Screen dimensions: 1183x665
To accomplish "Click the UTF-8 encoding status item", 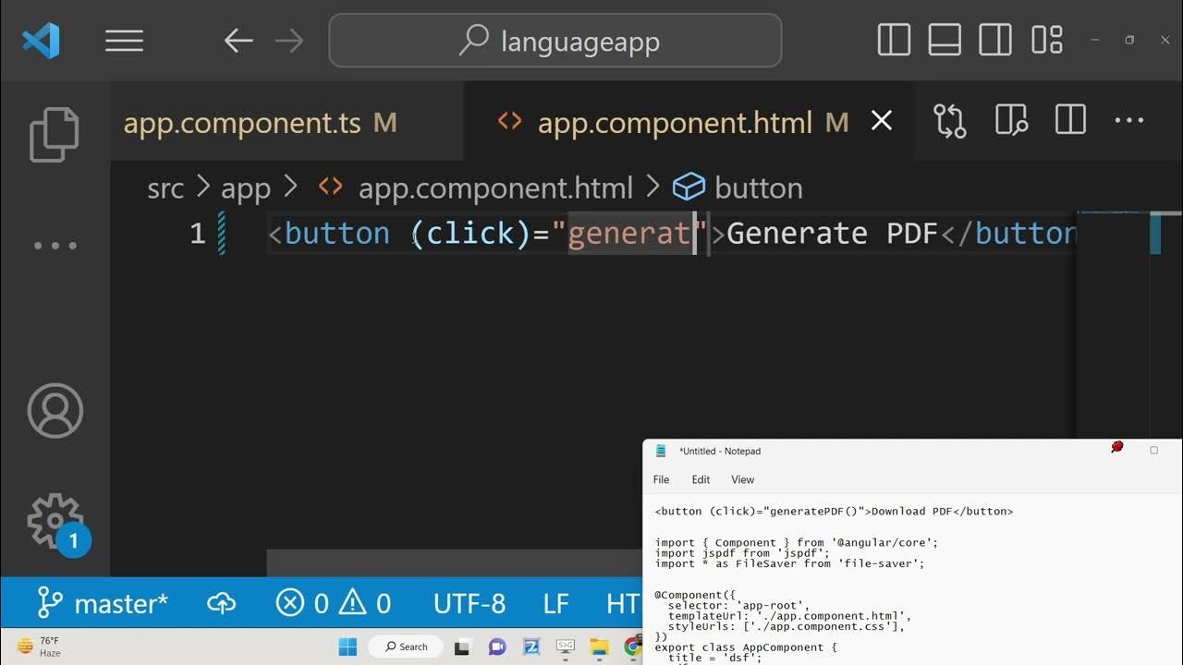I will (469, 604).
